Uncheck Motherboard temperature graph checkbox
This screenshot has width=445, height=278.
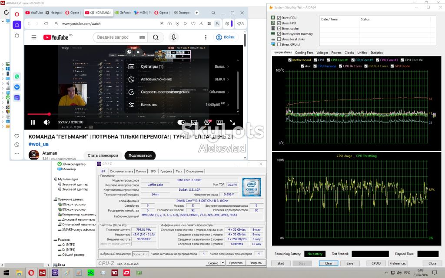[290, 60]
